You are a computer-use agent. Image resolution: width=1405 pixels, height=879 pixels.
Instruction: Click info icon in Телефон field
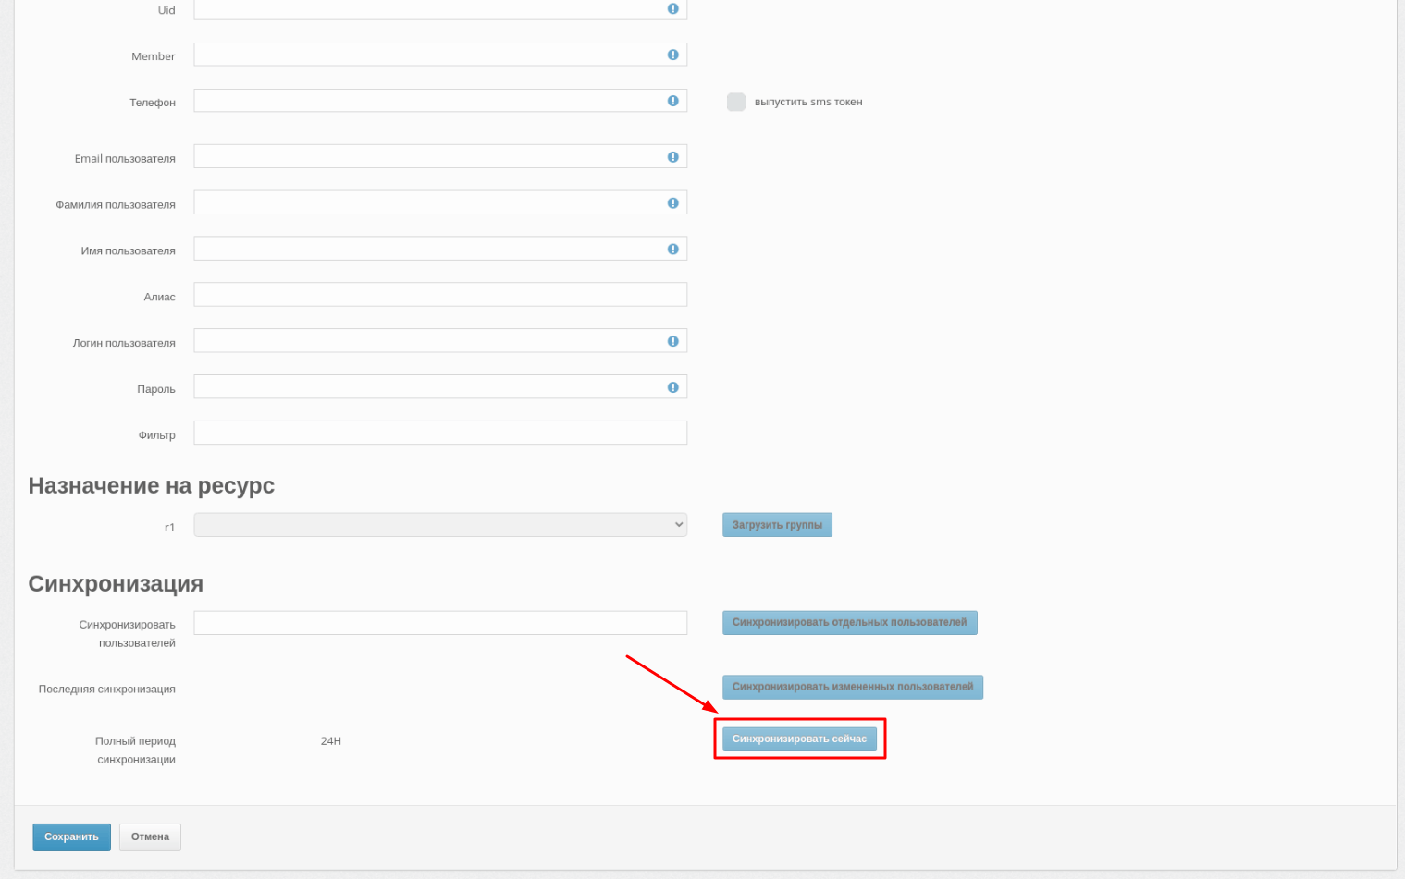pos(672,101)
